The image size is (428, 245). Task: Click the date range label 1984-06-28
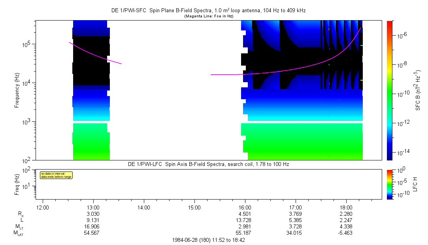point(209,240)
